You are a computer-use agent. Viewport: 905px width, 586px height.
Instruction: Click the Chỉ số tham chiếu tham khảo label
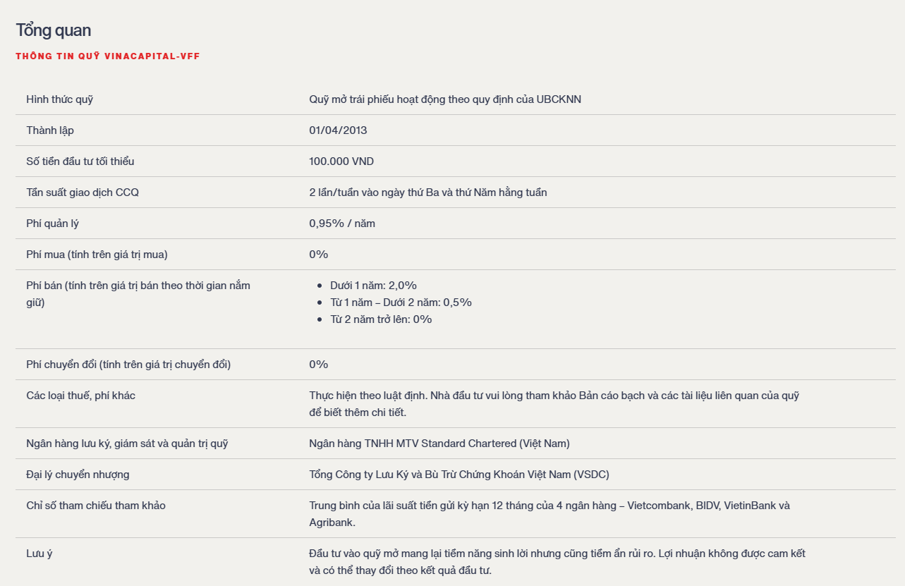coord(96,506)
